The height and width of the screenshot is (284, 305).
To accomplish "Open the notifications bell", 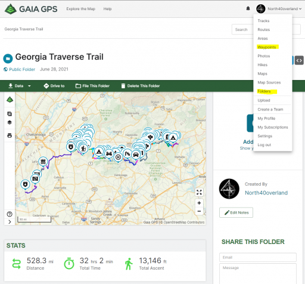I will click(248, 8).
